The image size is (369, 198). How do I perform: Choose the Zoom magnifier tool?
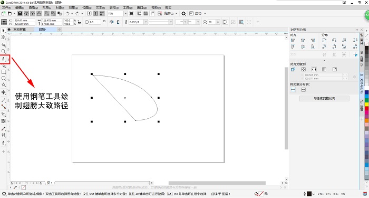pos(4,51)
